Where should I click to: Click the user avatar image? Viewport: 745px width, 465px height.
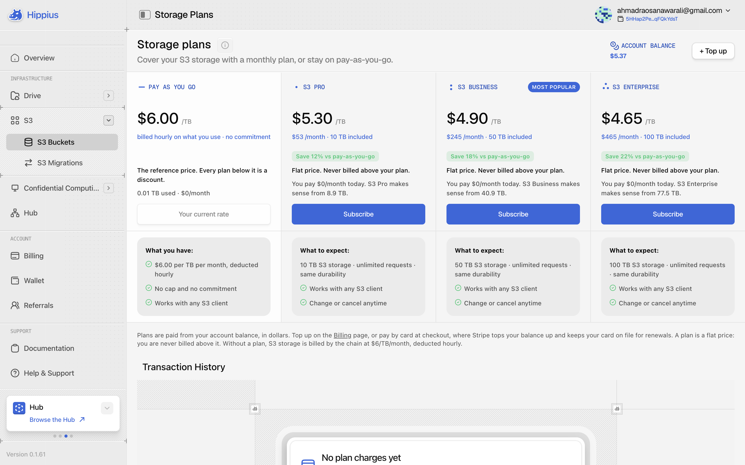604,15
